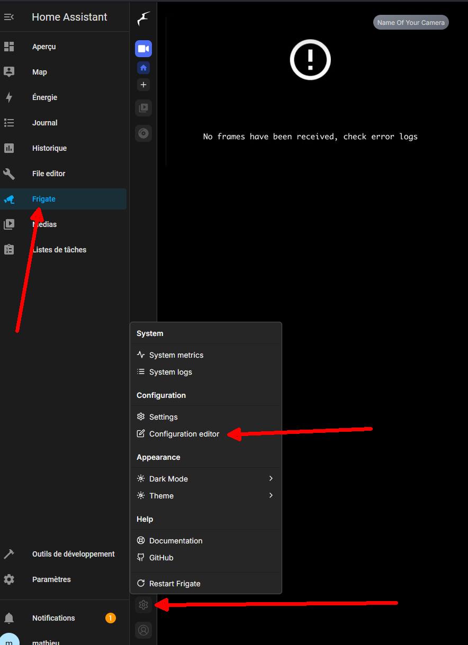468x645 pixels.
Task: Click the Aperçu dashboard icon
Action: [x=9, y=47]
